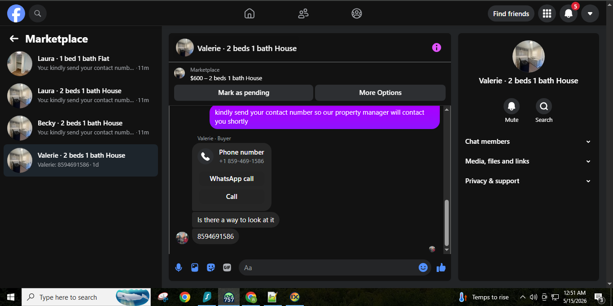Click the chat header listing thumbnail
Screen dimensions: 613x306
tap(185, 47)
